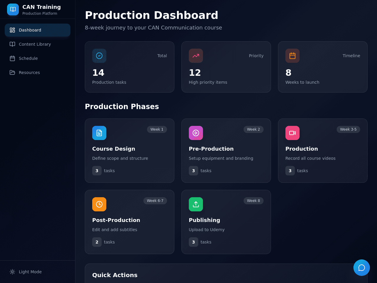
Task: Click the Resources folder icon
Action: click(12, 73)
